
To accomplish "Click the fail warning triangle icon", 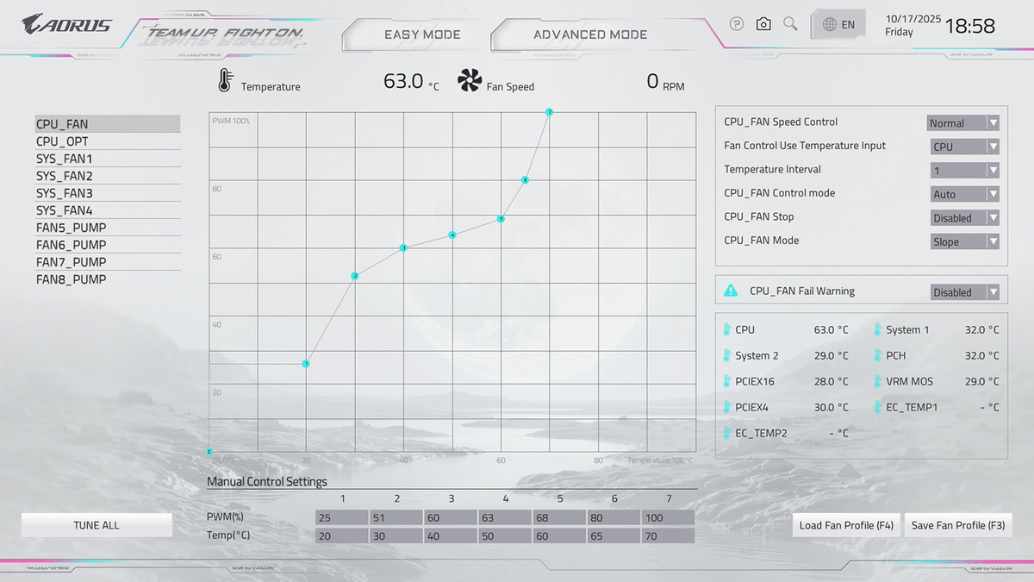I will point(731,291).
